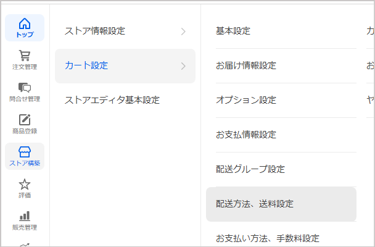Click partially visible icon below 販売管理
This screenshot has height=247, width=375.
tap(25, 245)
